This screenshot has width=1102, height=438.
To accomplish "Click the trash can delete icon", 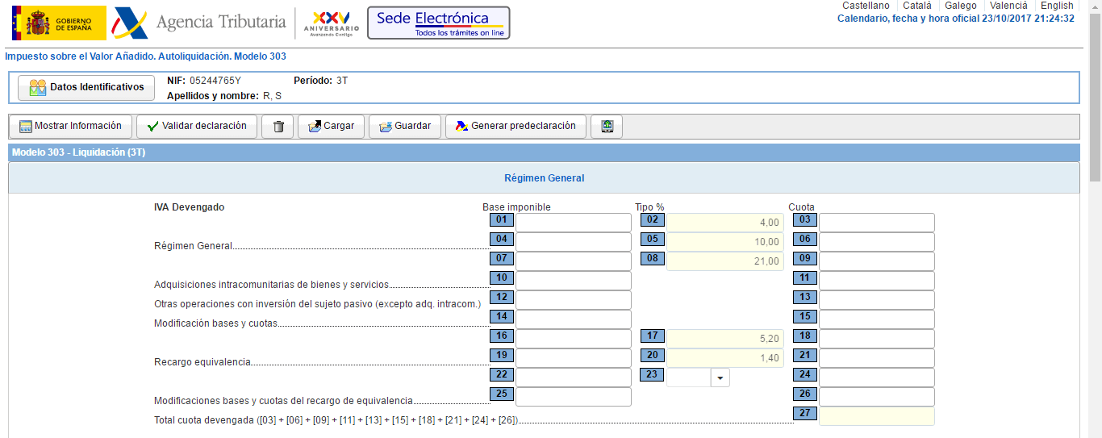I will point(278,127).
